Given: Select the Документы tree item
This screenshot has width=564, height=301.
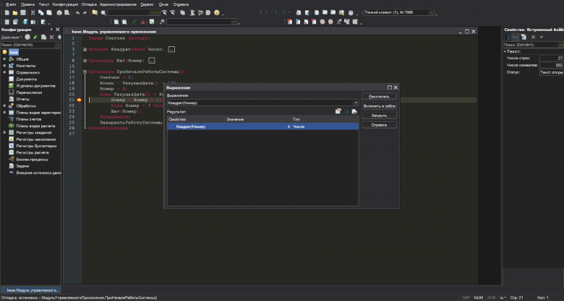Looking at the screenshot, I should pyautogui.click(x=26, y=79).
